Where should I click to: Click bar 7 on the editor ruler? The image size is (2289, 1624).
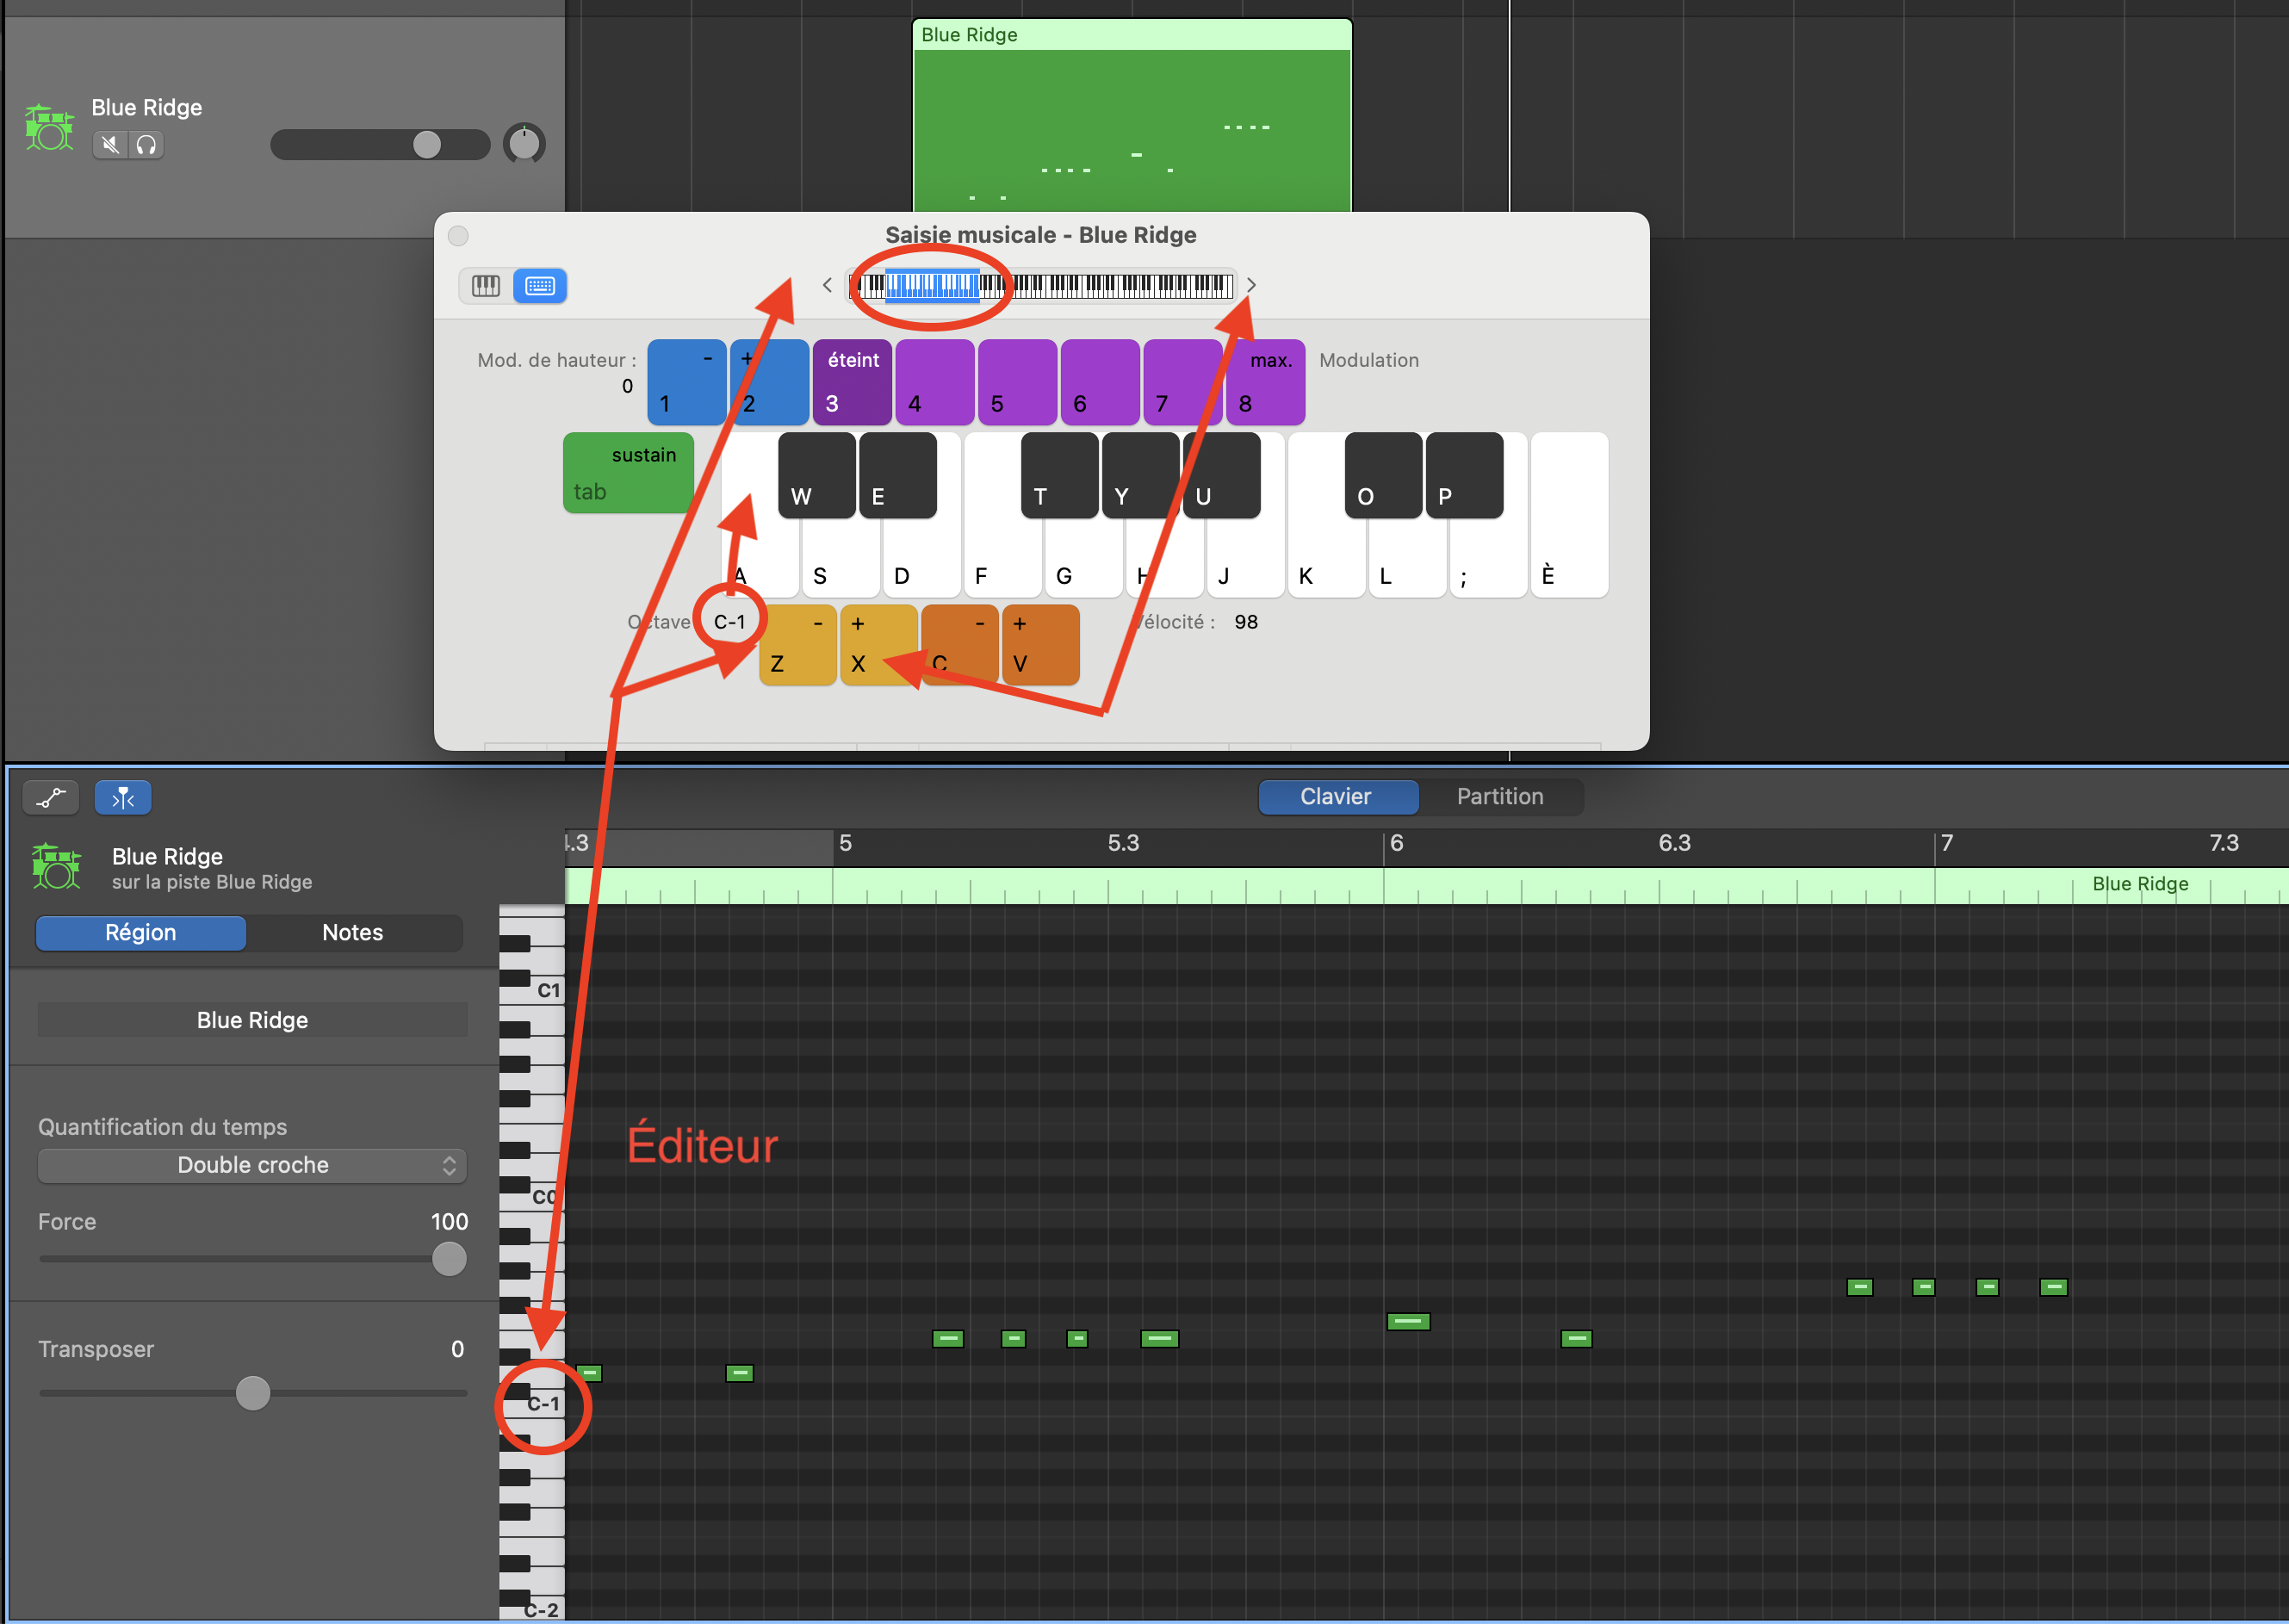[1947, 844]
